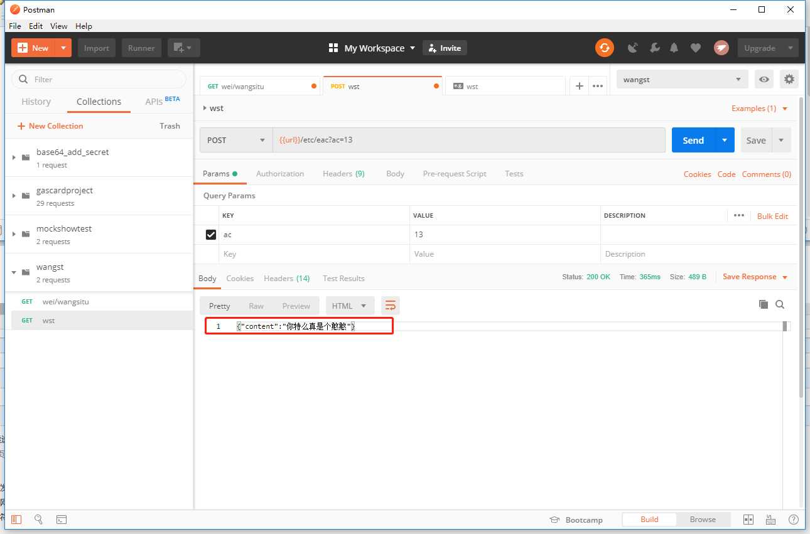Click the empty Key placeholder cell
This screenshot has width=810, height=534.
314,254
